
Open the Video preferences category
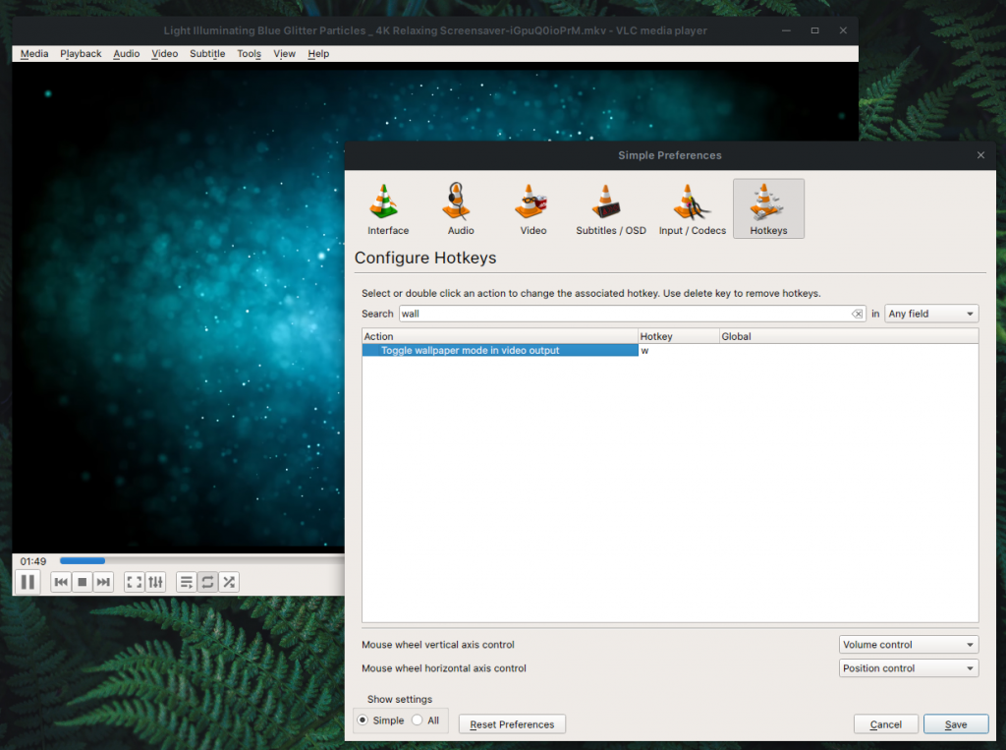coord(533,209)
